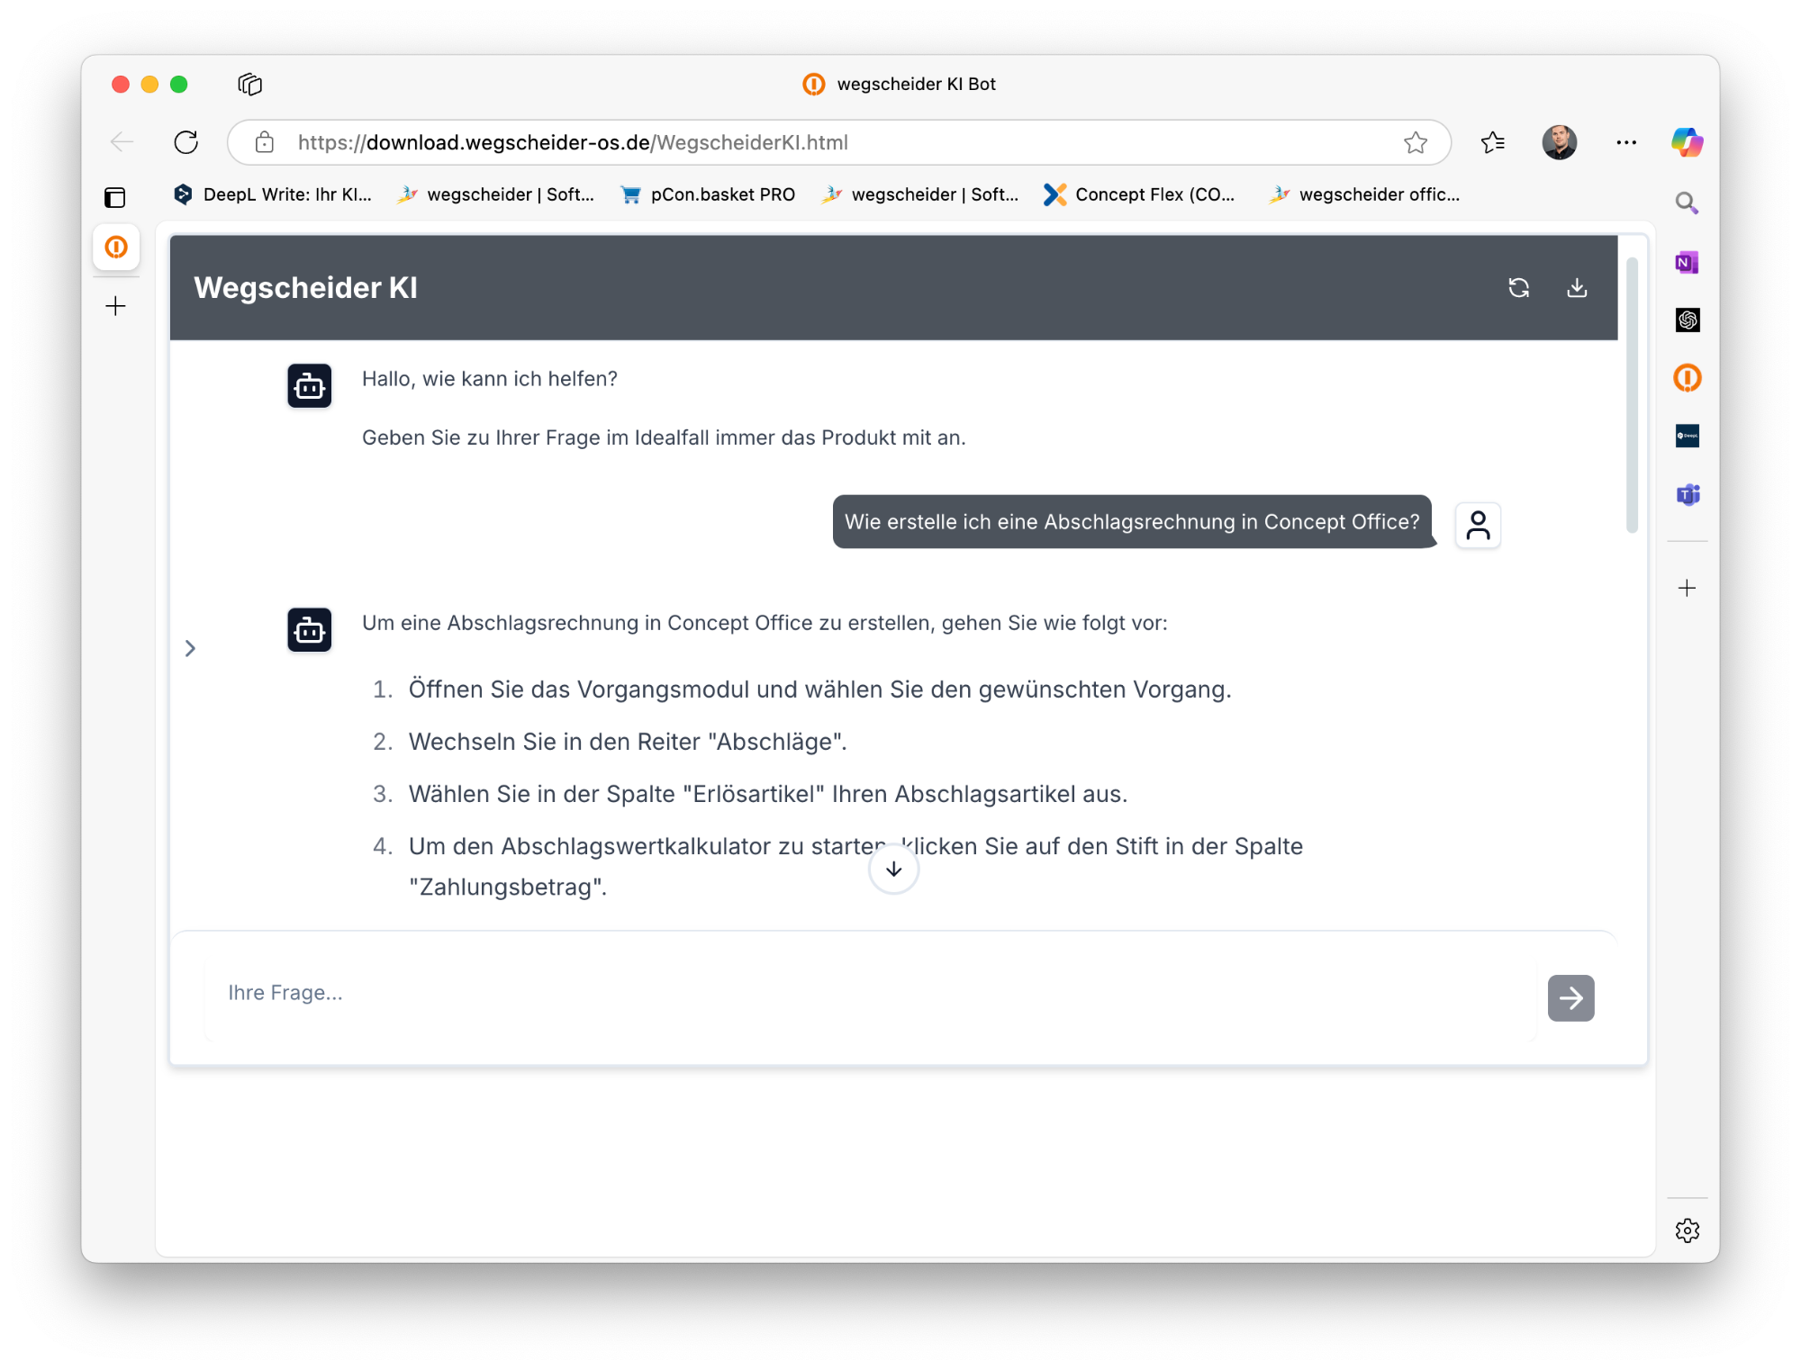Click step 3 about 'Erlösartikel' column
This screenshot has height=1370, width=1801.
(x=768, y=794)
